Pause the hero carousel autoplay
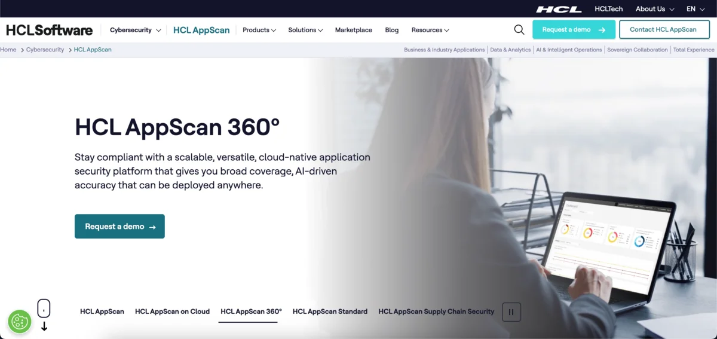The image size is (717, 339). (x=511, y=311)
